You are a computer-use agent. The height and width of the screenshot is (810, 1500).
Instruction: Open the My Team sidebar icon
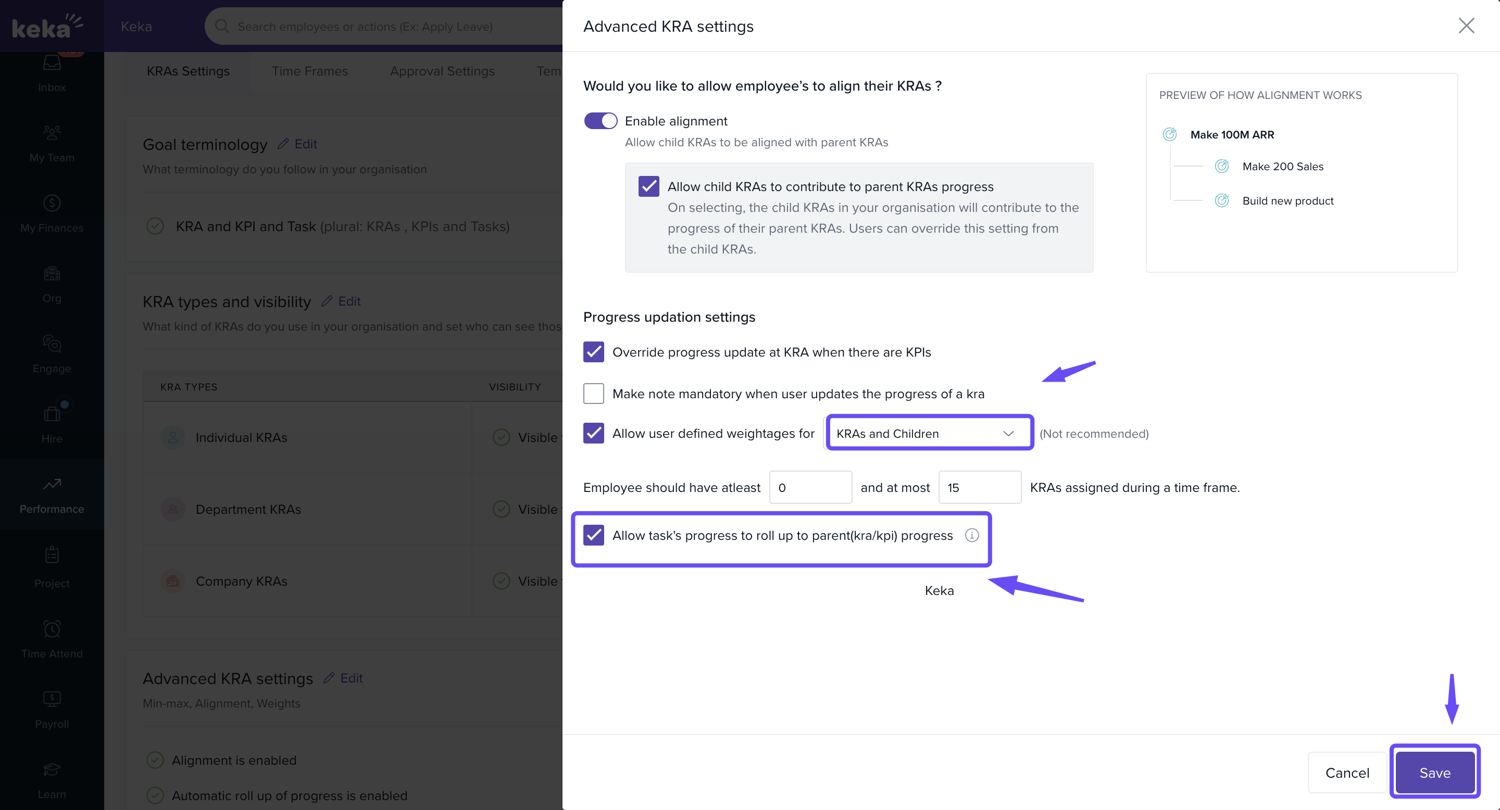point(52,143)
